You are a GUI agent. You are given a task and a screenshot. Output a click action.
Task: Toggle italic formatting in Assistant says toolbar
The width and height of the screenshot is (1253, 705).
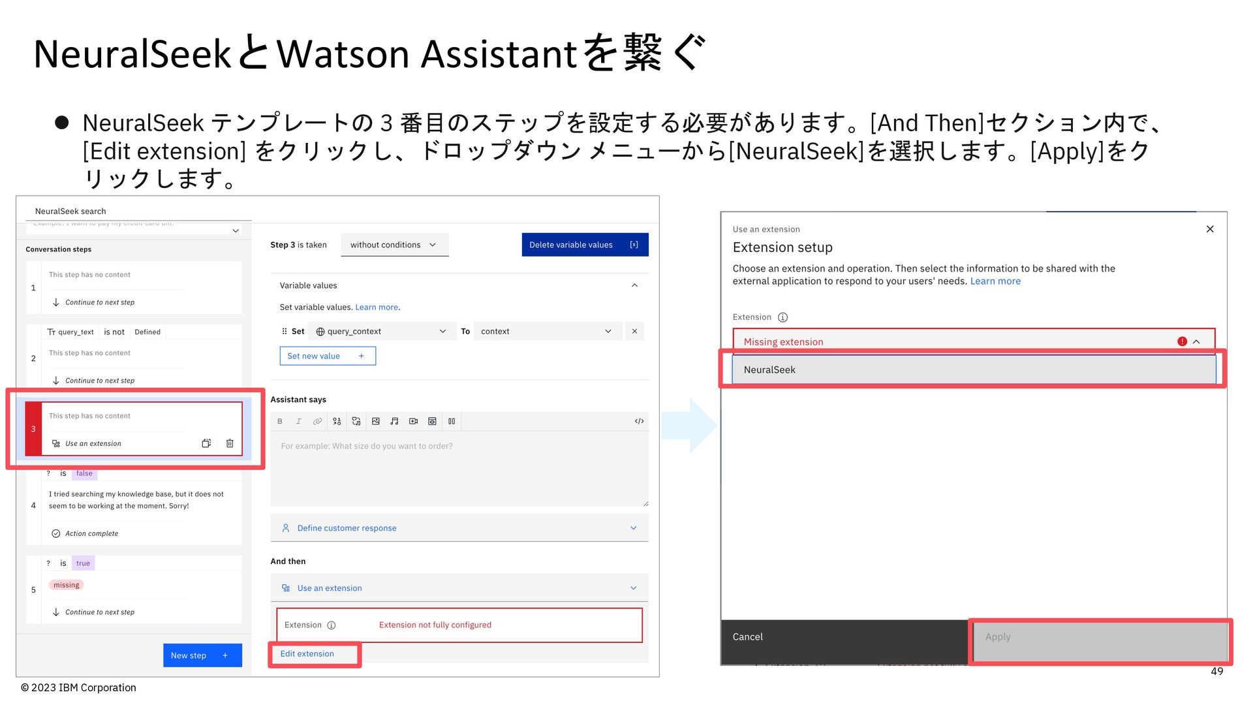pos(298,422)
